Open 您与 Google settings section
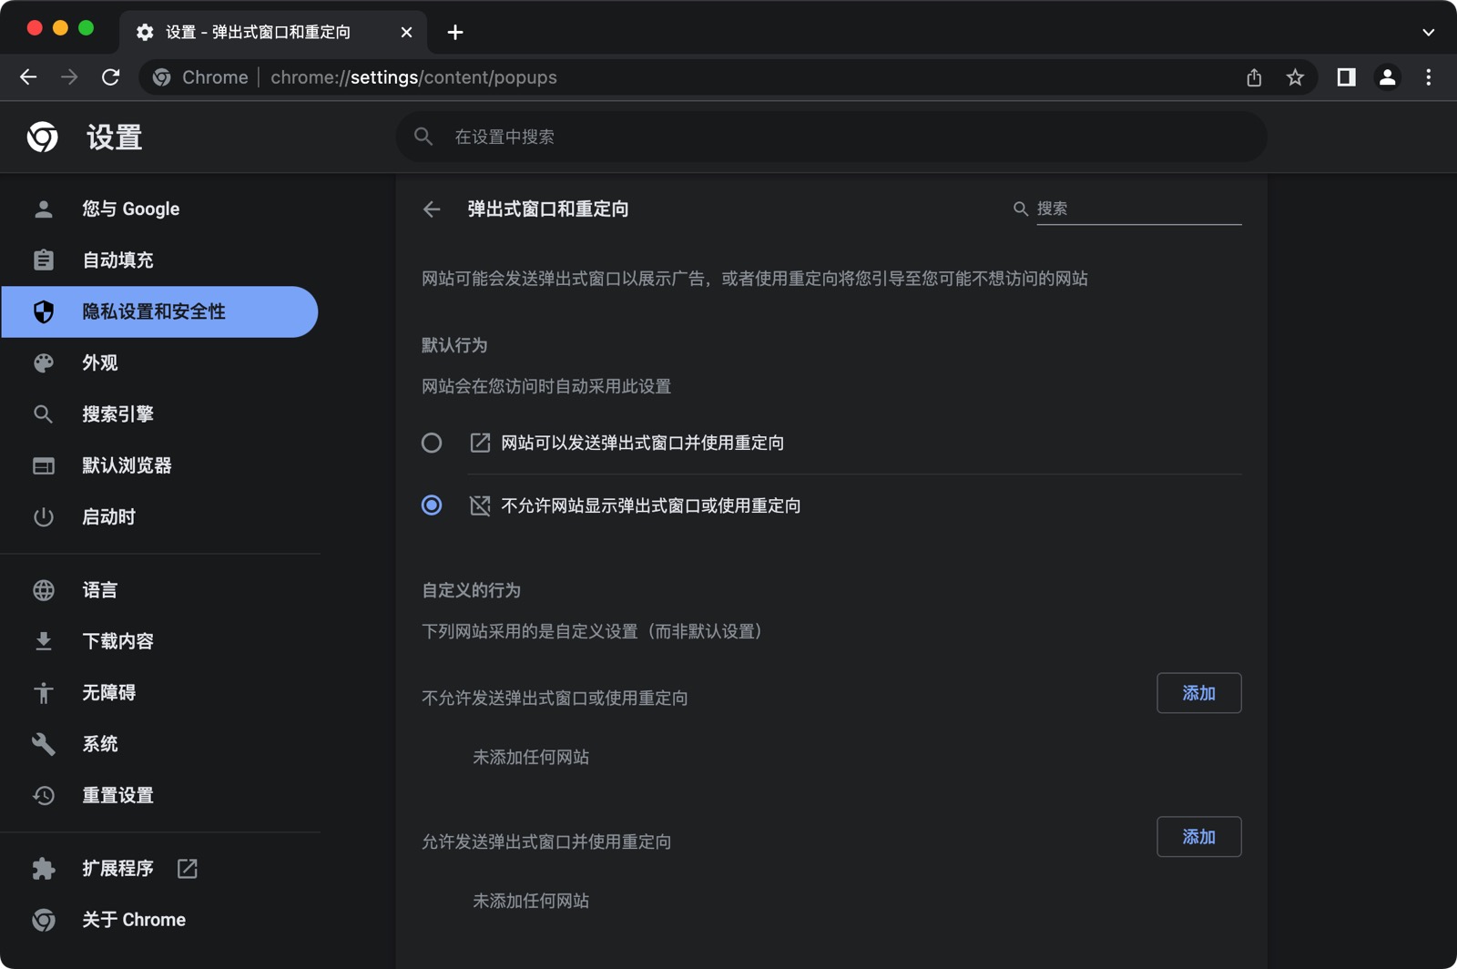Viewport: 1457px width, 969px height. click(x=160, y=209)
